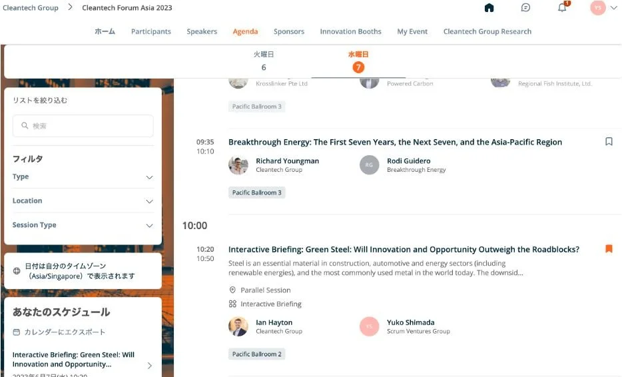Open My Event tab
This screenshot has height=377, width=622.
pyautogui.click(x=412, y=31)
